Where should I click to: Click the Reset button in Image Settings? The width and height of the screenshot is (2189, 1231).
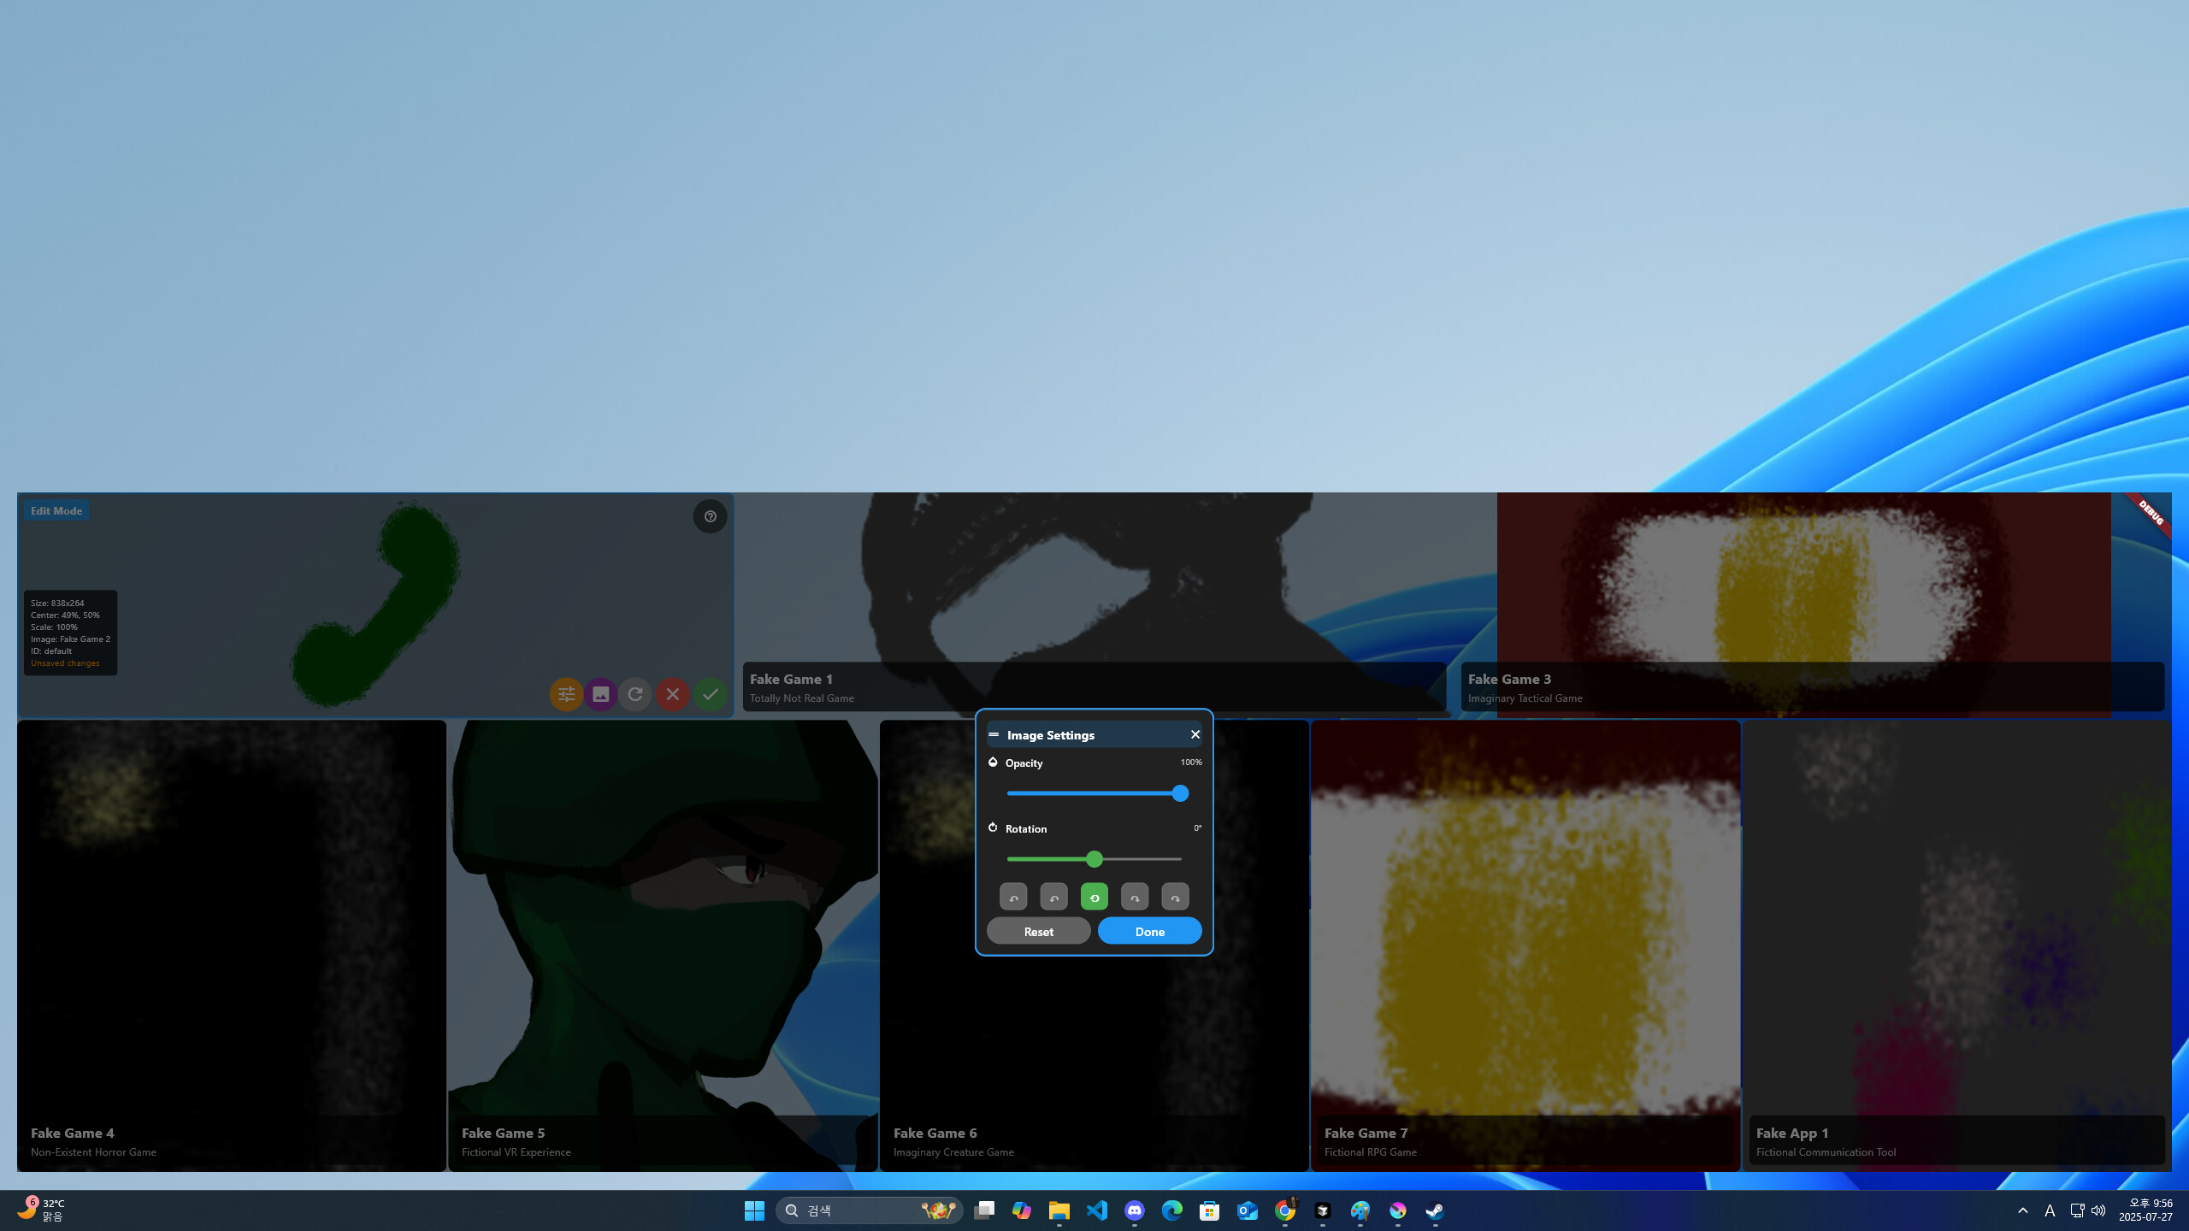tap(1038, 931)
